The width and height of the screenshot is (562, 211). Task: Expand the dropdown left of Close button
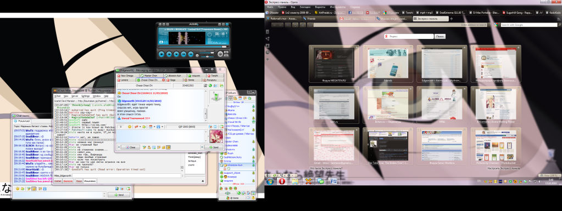pos(119,147)
